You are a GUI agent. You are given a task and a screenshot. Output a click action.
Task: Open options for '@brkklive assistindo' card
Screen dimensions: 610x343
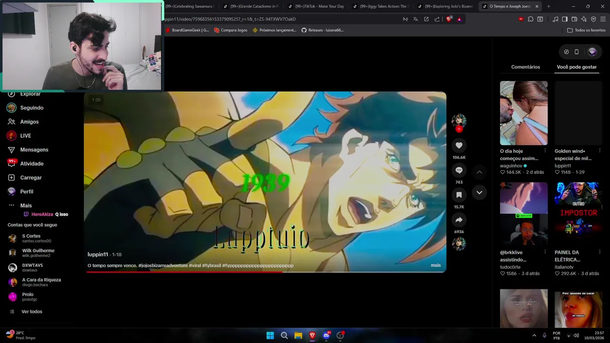(x=545, y=252)
